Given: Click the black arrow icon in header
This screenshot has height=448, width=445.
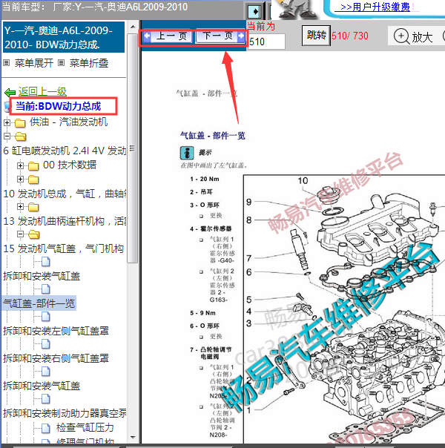Looking at the screenshot, I should click(x=254, y=11).
